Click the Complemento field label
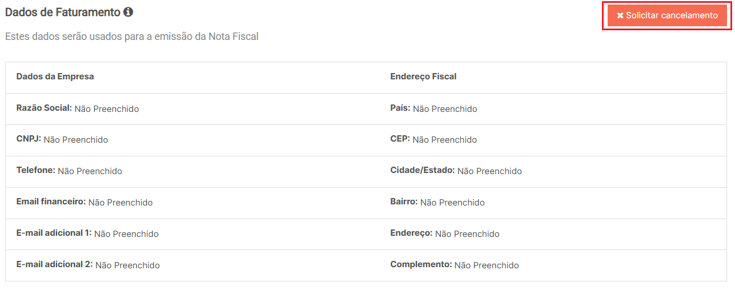Image resolution: width=735 pixels, height=290 pixels. pos(421,265)
